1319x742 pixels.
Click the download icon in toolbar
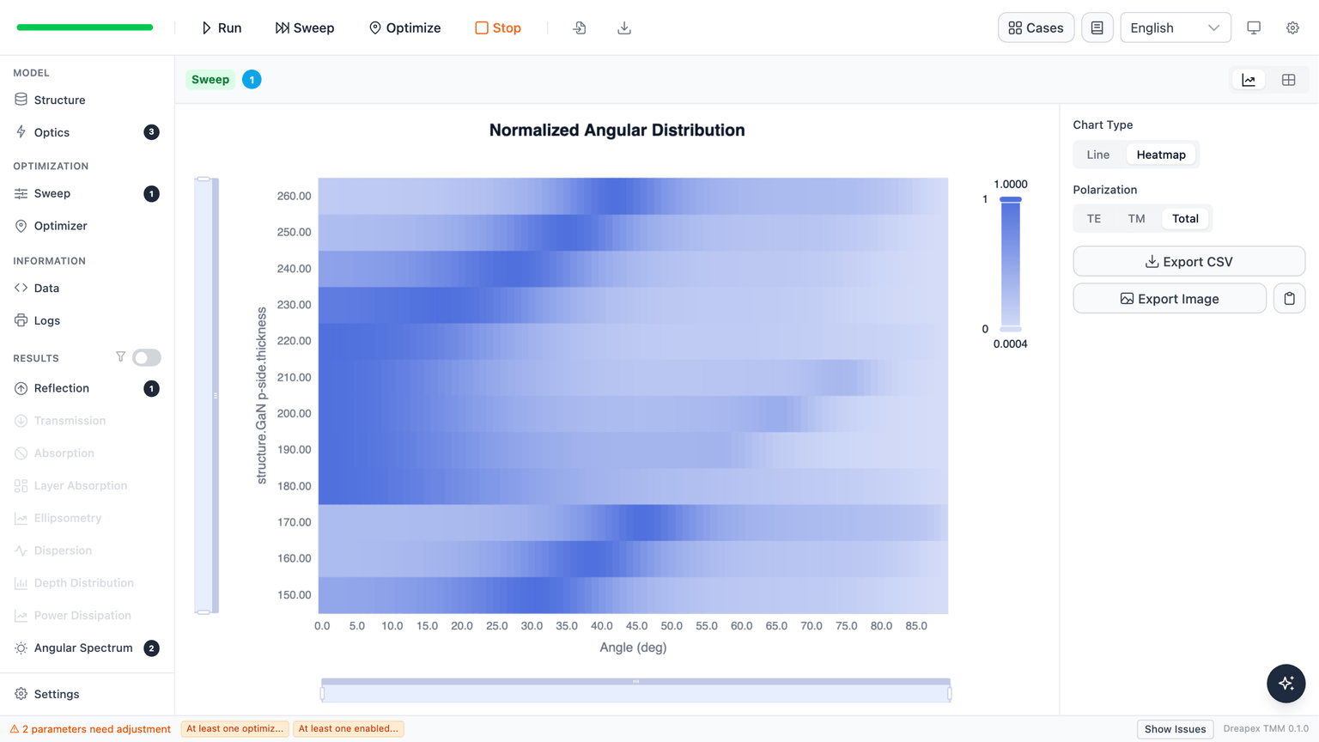point(624,27)
